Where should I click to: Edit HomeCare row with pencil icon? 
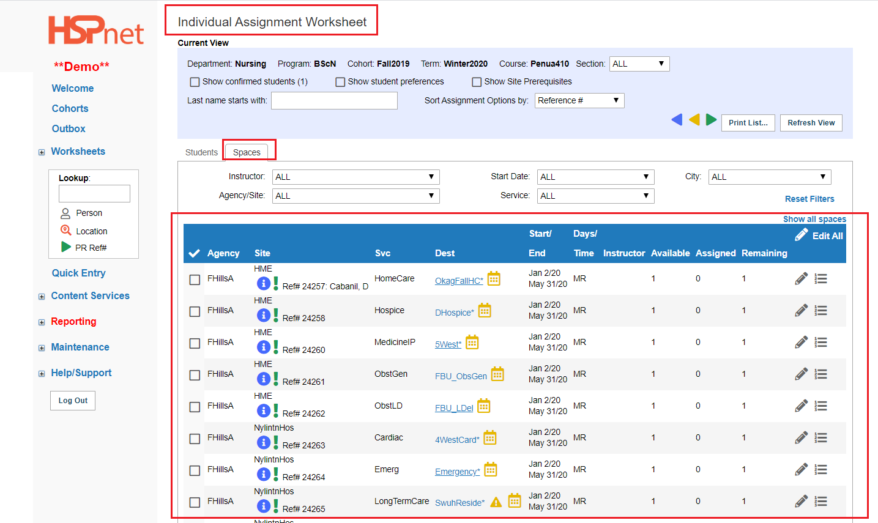click(802, 279)
